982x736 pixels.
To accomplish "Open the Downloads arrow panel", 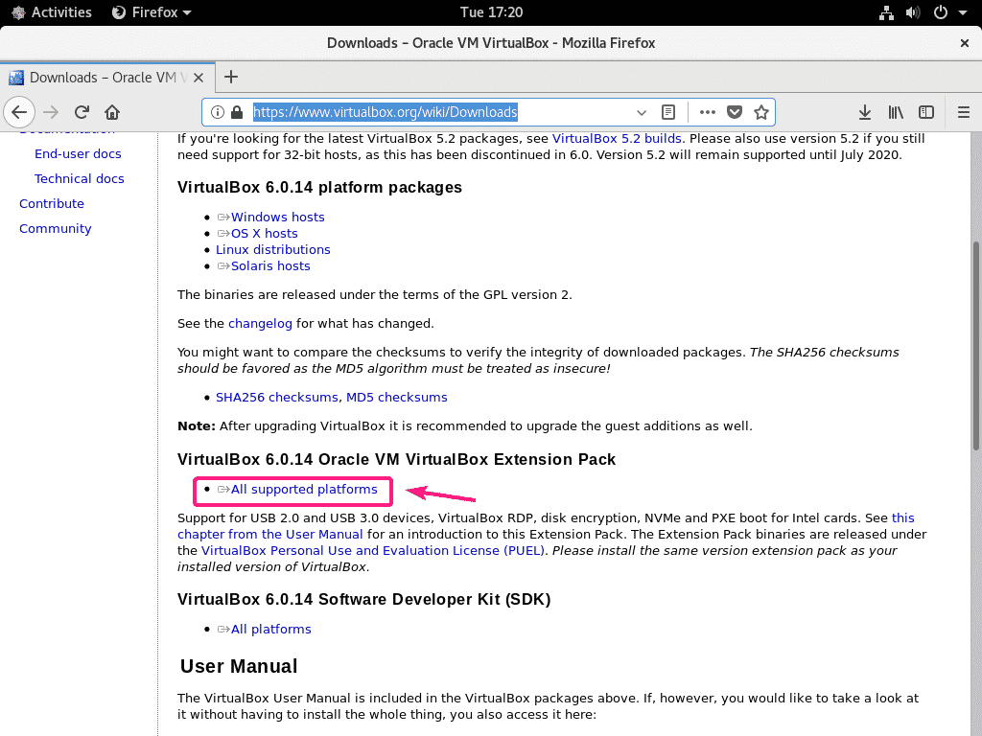I will (x=864, y=112).
